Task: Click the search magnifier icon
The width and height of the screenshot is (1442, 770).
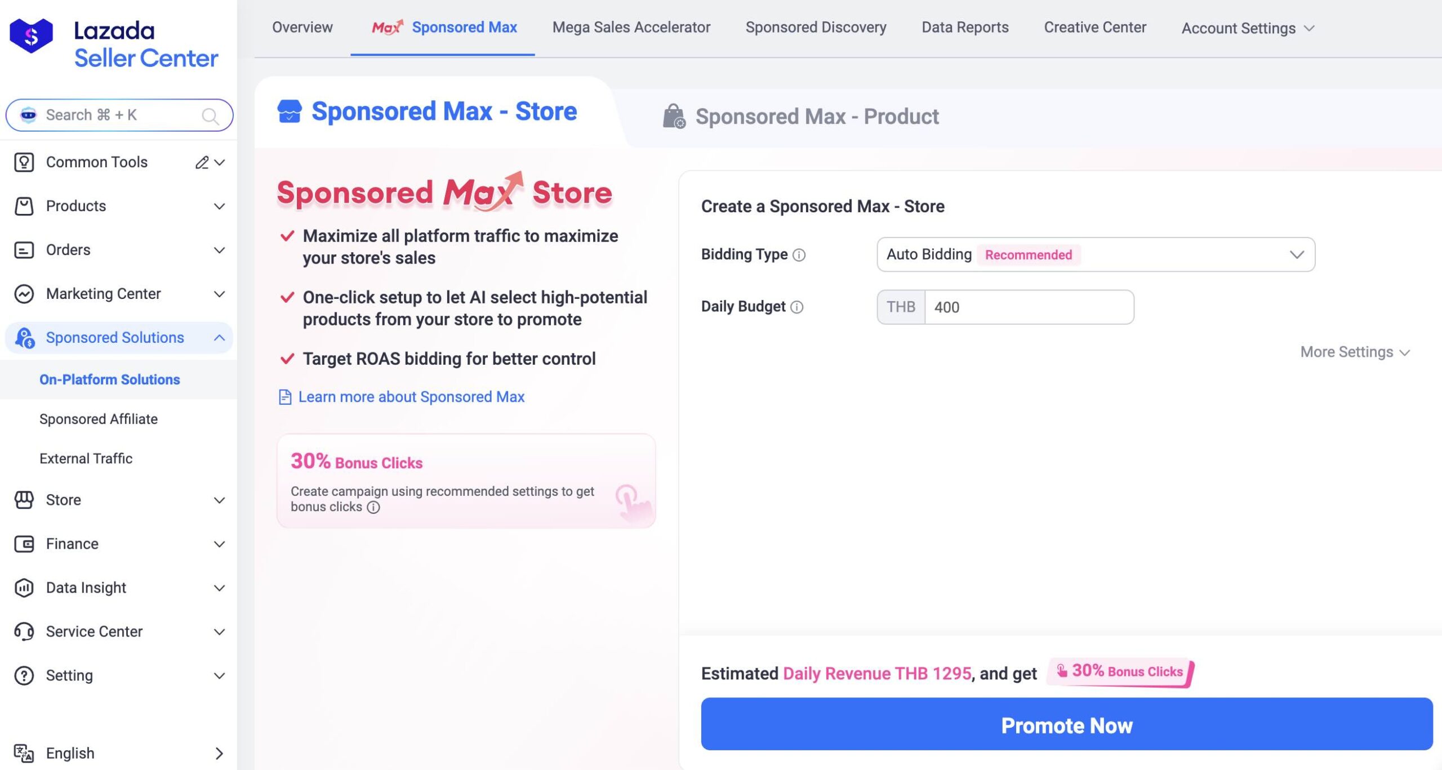Action: pyautogui.click(x=210, y=116)
